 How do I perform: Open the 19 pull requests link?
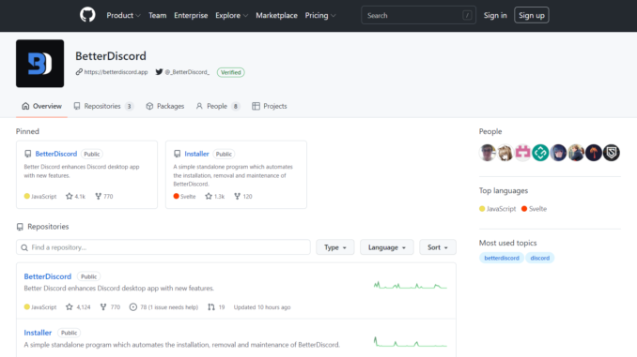(x=216, y=307)
